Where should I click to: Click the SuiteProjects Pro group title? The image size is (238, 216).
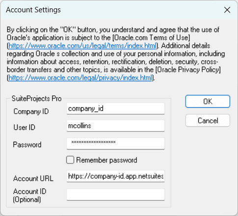(x=37, y=98)
